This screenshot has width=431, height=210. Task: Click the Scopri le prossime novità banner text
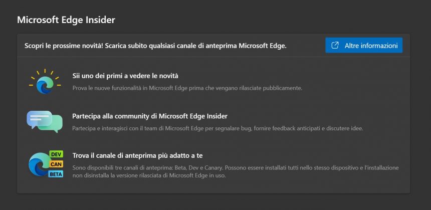155,46
